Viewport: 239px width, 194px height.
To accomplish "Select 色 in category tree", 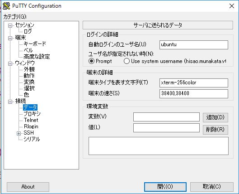I will click(26, 95).
